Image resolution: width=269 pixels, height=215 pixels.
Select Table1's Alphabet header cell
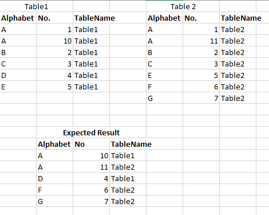[18, 18]
